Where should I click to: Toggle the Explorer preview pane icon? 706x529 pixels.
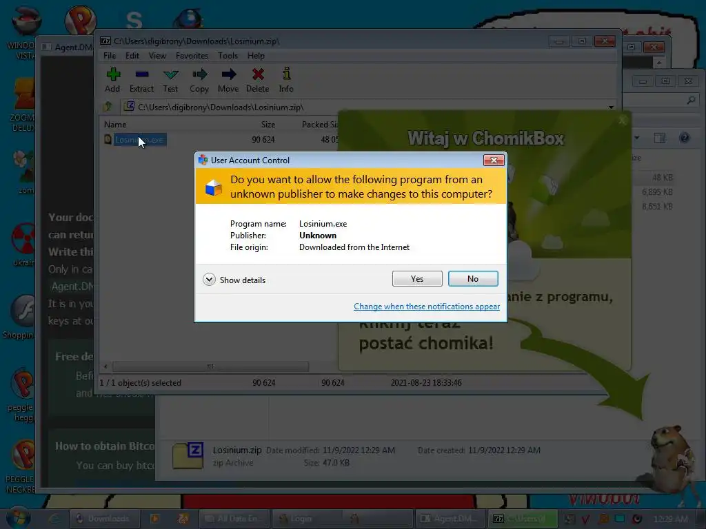click(660, 138)
